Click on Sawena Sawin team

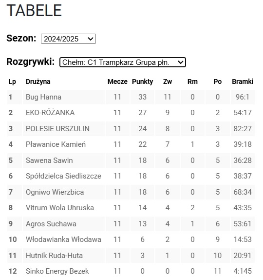pyautogui.click(x=49, y=160)
